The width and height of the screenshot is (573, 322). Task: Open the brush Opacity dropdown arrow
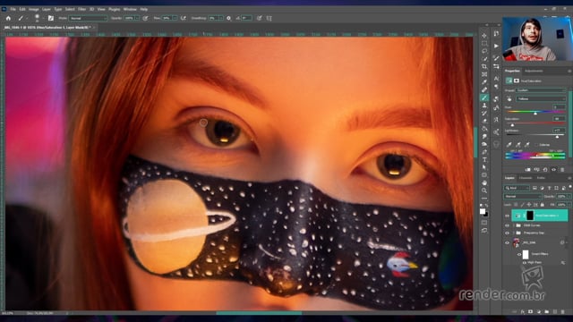point(137,18)
